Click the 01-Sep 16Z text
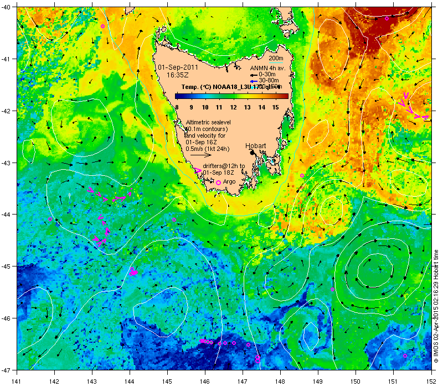The image size is (443, 387). 201,142
